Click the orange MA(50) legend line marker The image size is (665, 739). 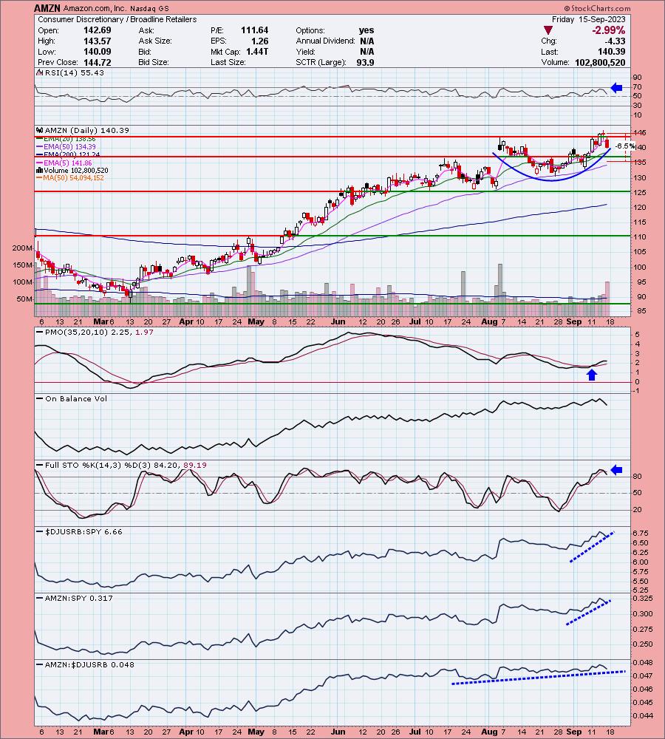coord(40,178)
